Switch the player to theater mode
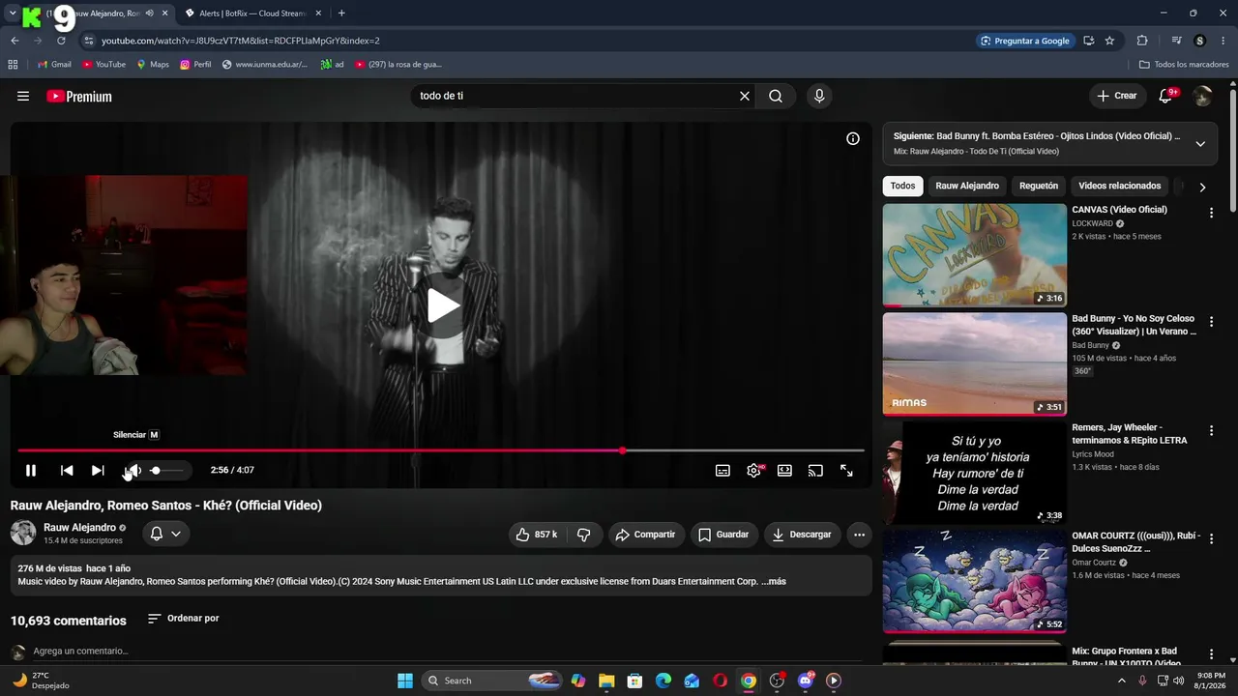 click(784, 471)
